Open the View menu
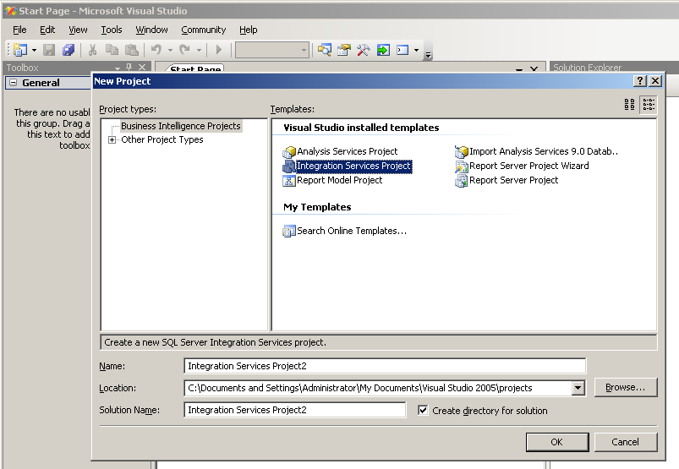679x469 pixels. [x=78, y=30]
